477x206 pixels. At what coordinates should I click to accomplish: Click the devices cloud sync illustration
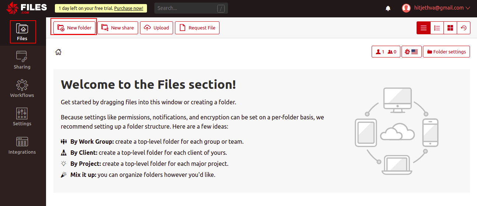point(397,131)
